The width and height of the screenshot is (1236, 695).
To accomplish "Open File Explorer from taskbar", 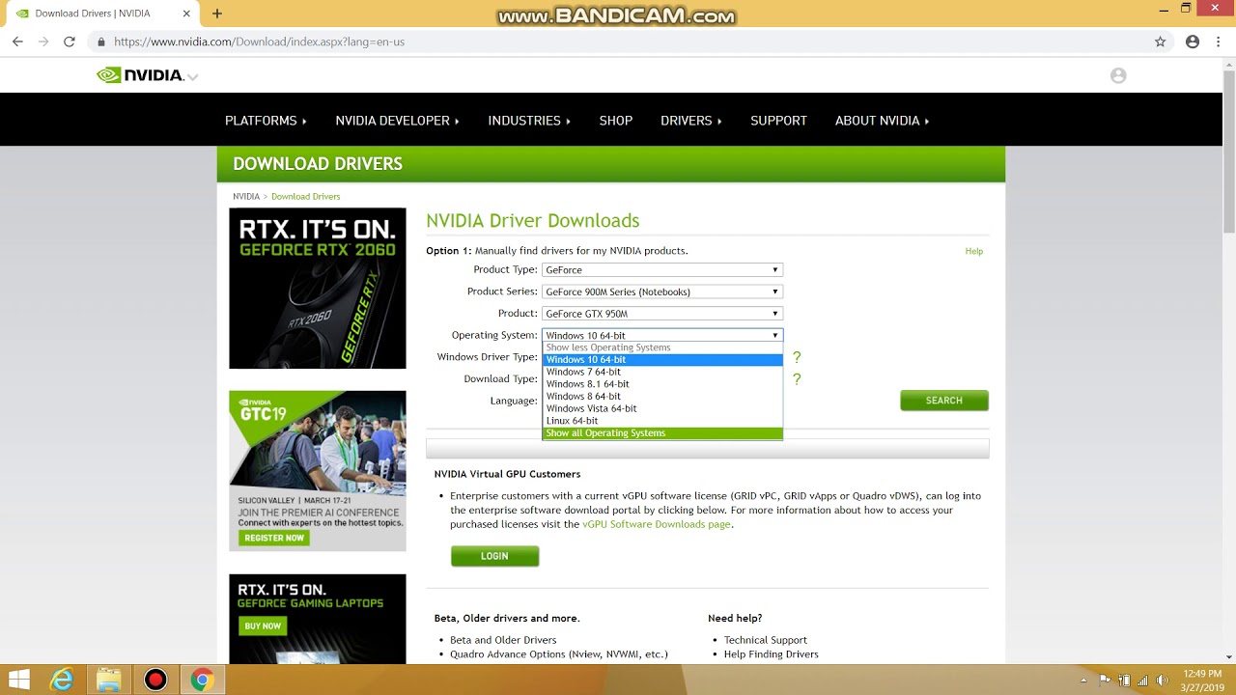I will coord(108,680).
